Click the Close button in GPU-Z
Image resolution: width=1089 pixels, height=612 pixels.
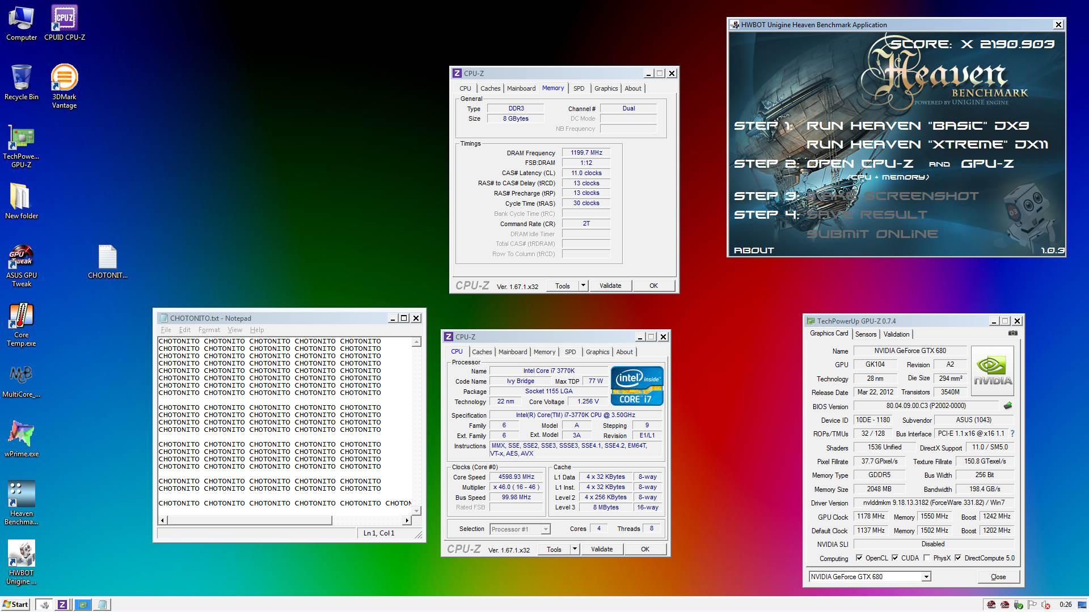[x=998, y=577]
